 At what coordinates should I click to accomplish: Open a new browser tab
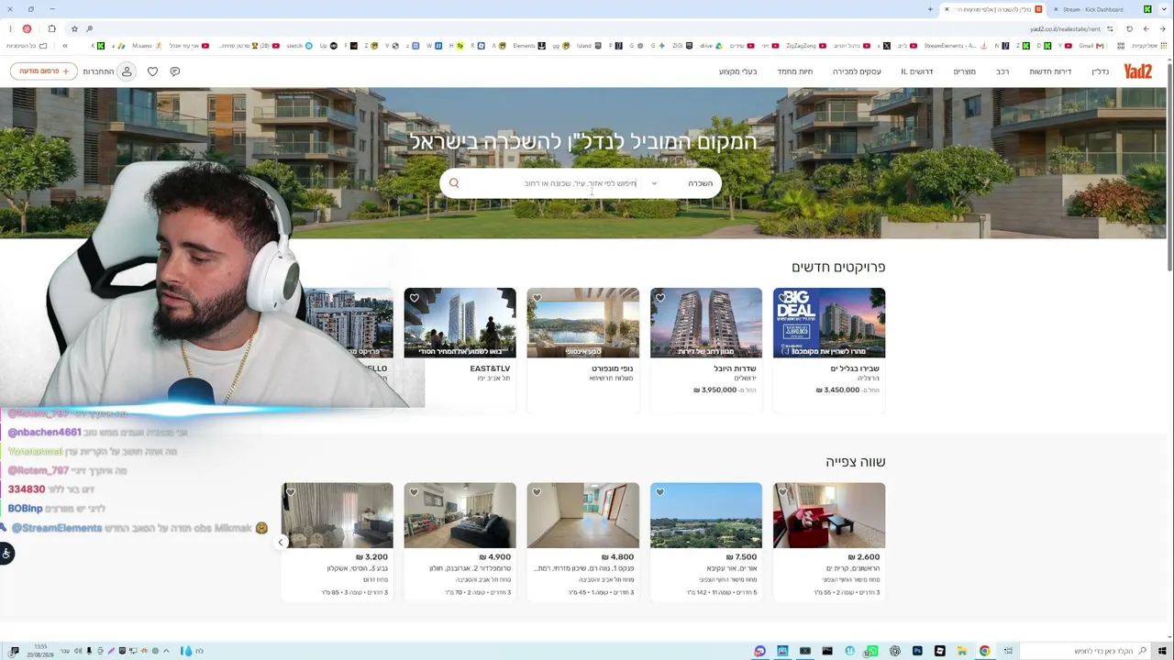click(x=930, y=9)
